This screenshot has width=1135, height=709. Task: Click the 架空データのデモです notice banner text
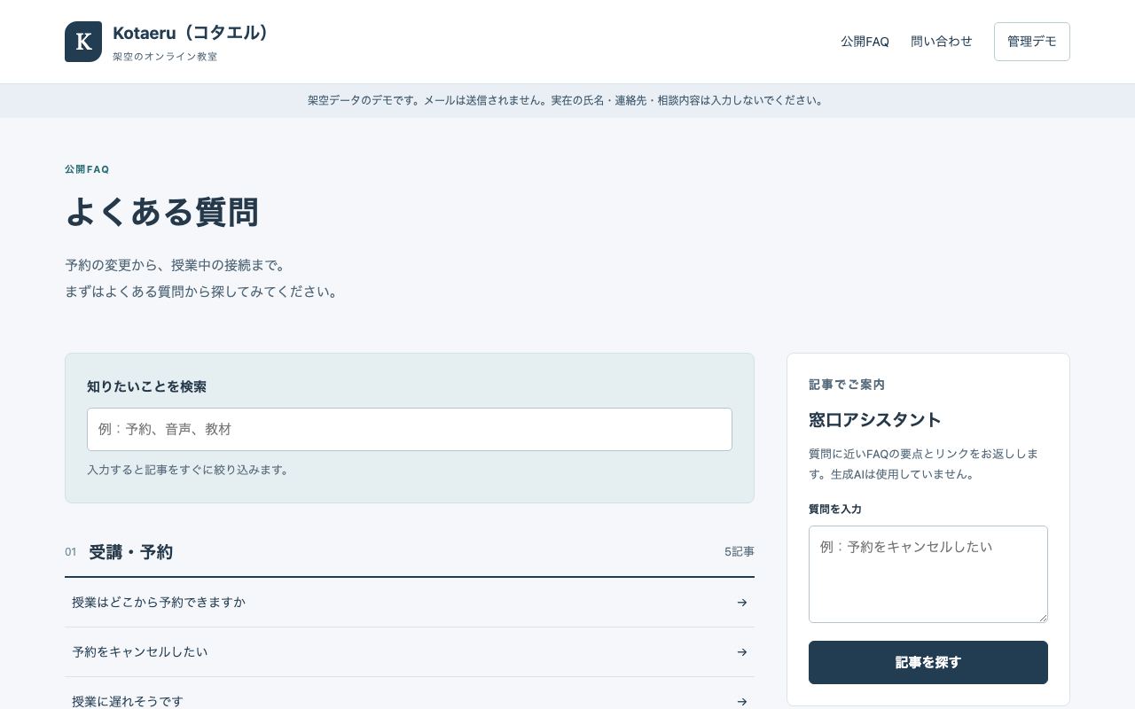coord(567,100)
